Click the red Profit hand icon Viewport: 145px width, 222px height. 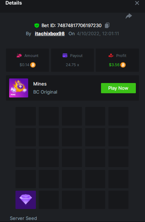tap(111, 56)
